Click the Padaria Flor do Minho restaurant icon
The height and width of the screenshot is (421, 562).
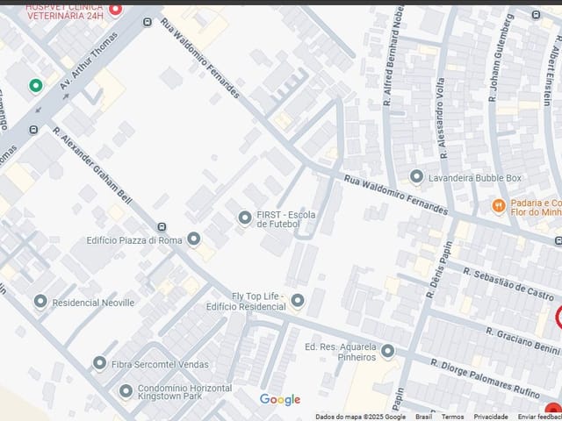click(x=499, y=206)
